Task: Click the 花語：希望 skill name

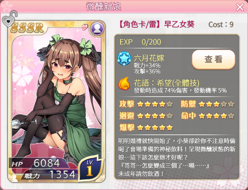Action: point(166,83)
